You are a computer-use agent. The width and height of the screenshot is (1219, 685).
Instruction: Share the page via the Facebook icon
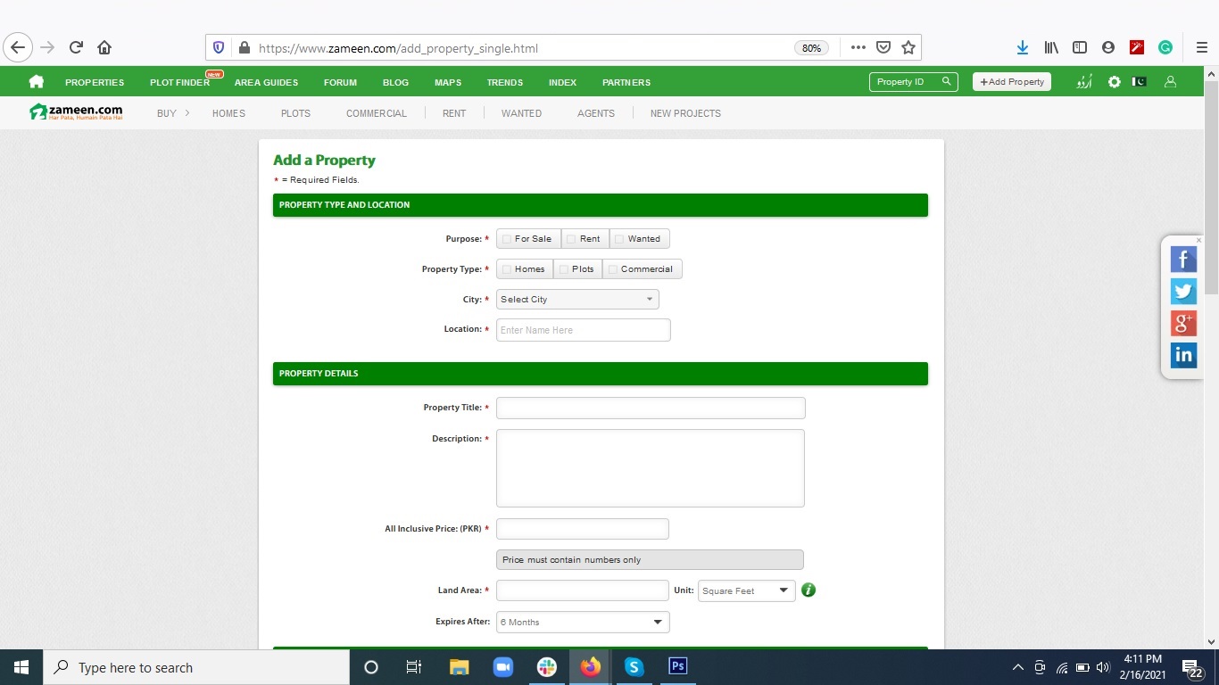point(1182,259)
